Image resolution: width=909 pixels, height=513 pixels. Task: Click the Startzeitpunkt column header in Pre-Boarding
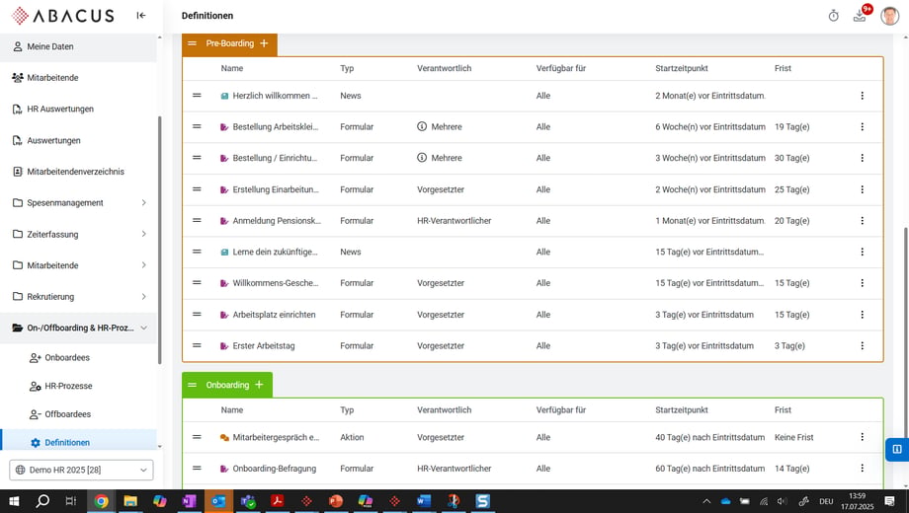pos(681,68)
